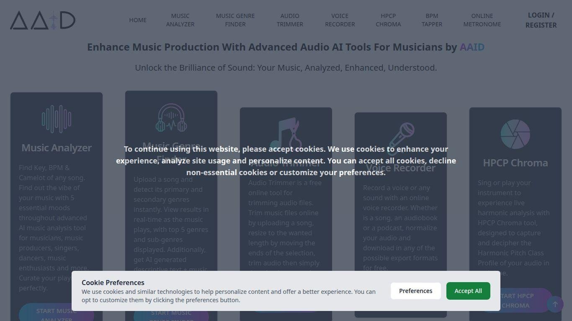Open the Online Metronome page
This screenshot has height=321, width=572.
[482, 20]
